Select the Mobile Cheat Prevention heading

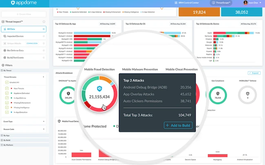[x=181, y=69]
